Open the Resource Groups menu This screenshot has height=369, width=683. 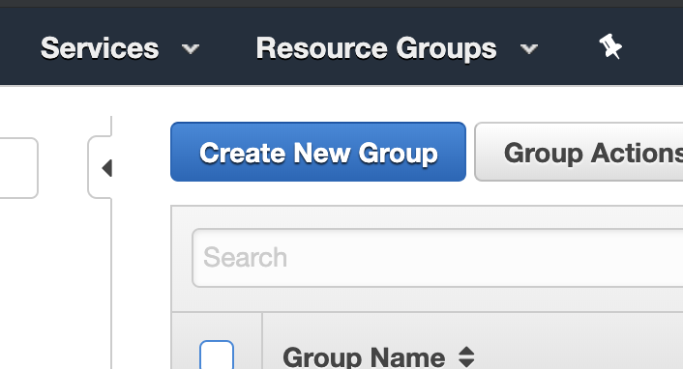pyautogui.click(x=376, y=48)
